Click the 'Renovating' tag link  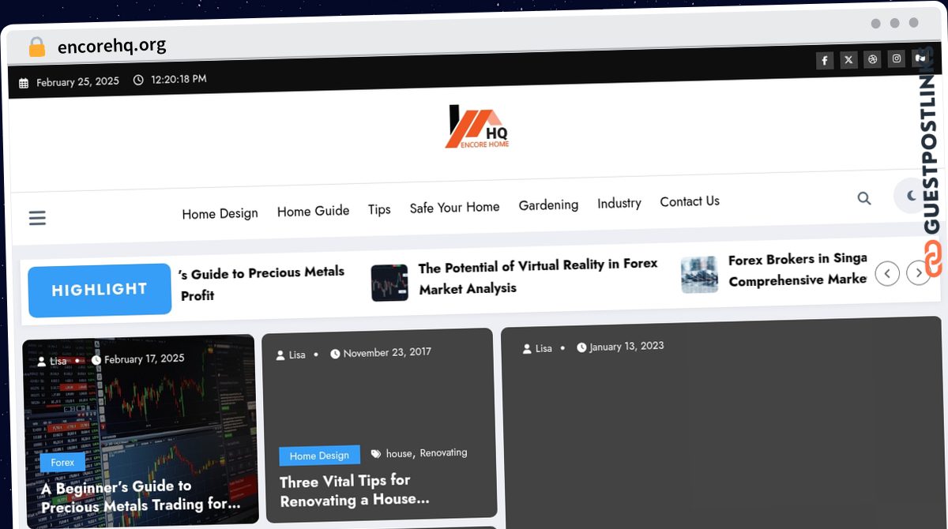click(443, 452)
